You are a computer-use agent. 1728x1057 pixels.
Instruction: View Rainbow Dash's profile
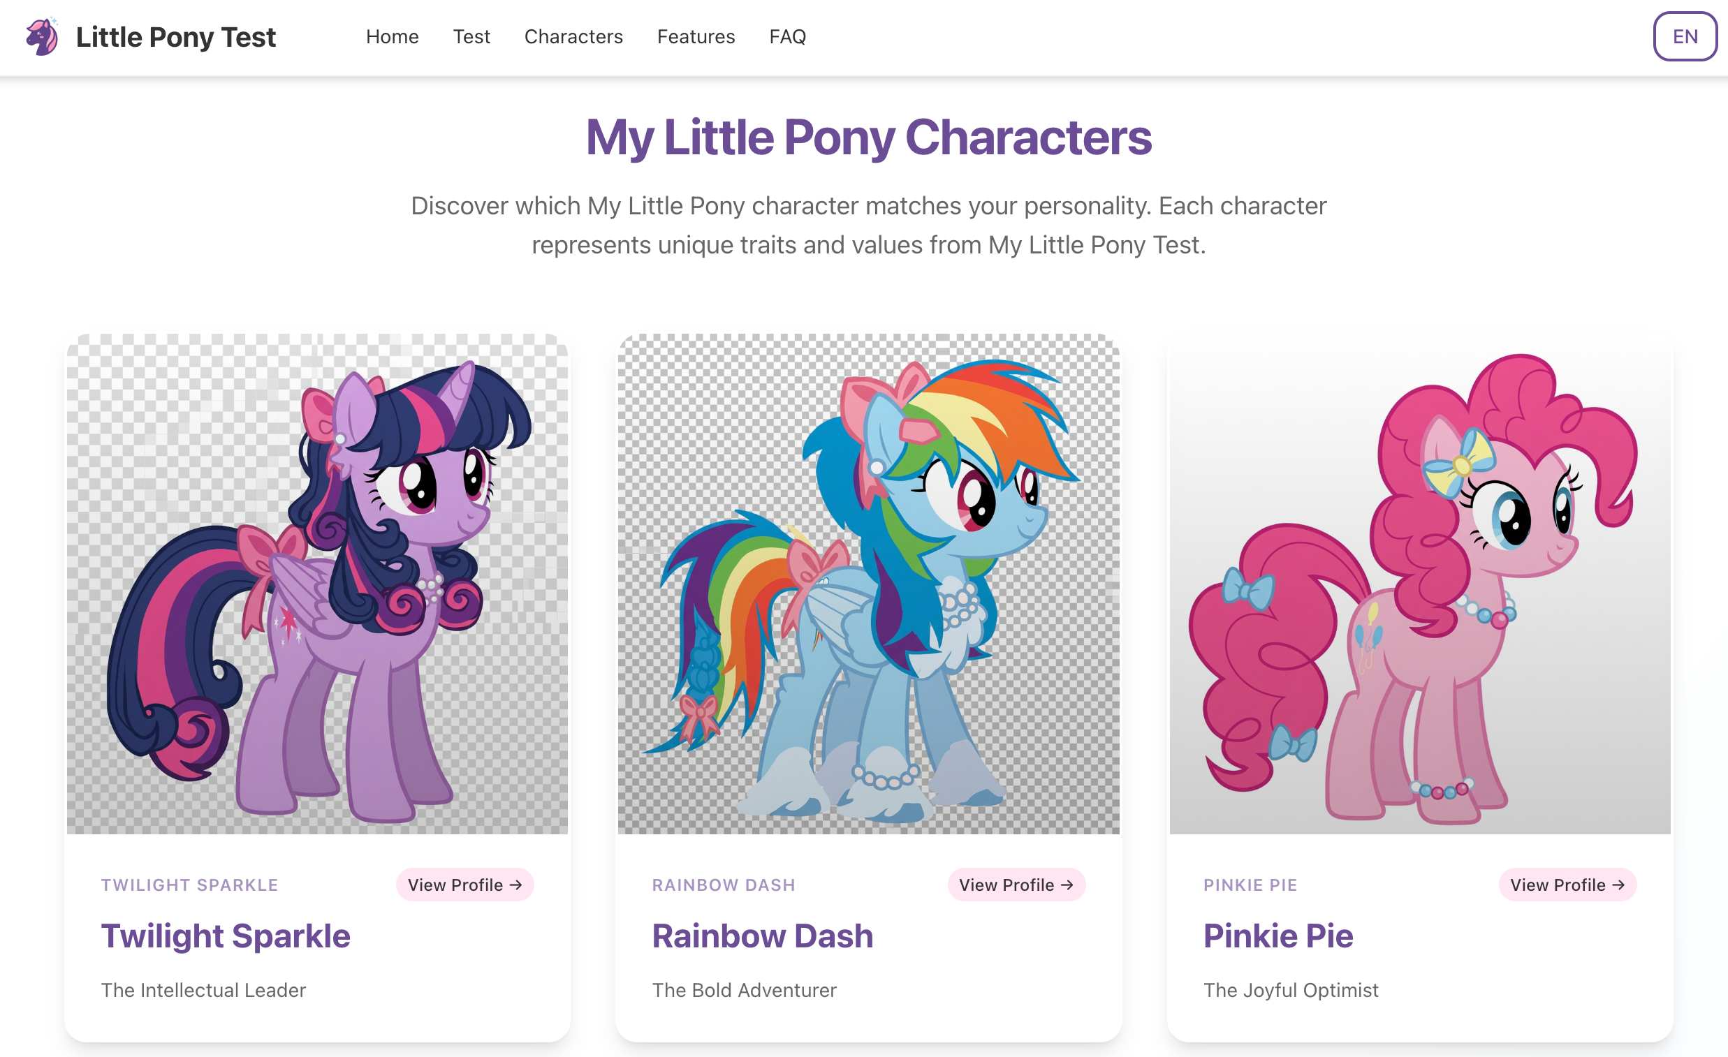tap(1017, 885)
